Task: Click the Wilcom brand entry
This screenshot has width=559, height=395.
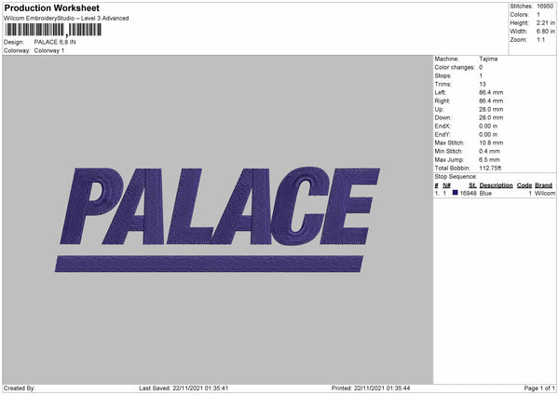Action: [x=545, y=193]
